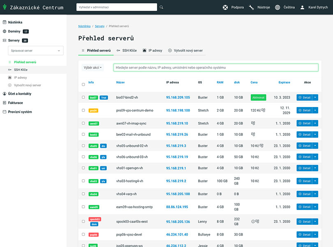333x247 pixels.
Task: Open dropdown arrow beside Detail for pro09
Action: [x=315, y=110]
